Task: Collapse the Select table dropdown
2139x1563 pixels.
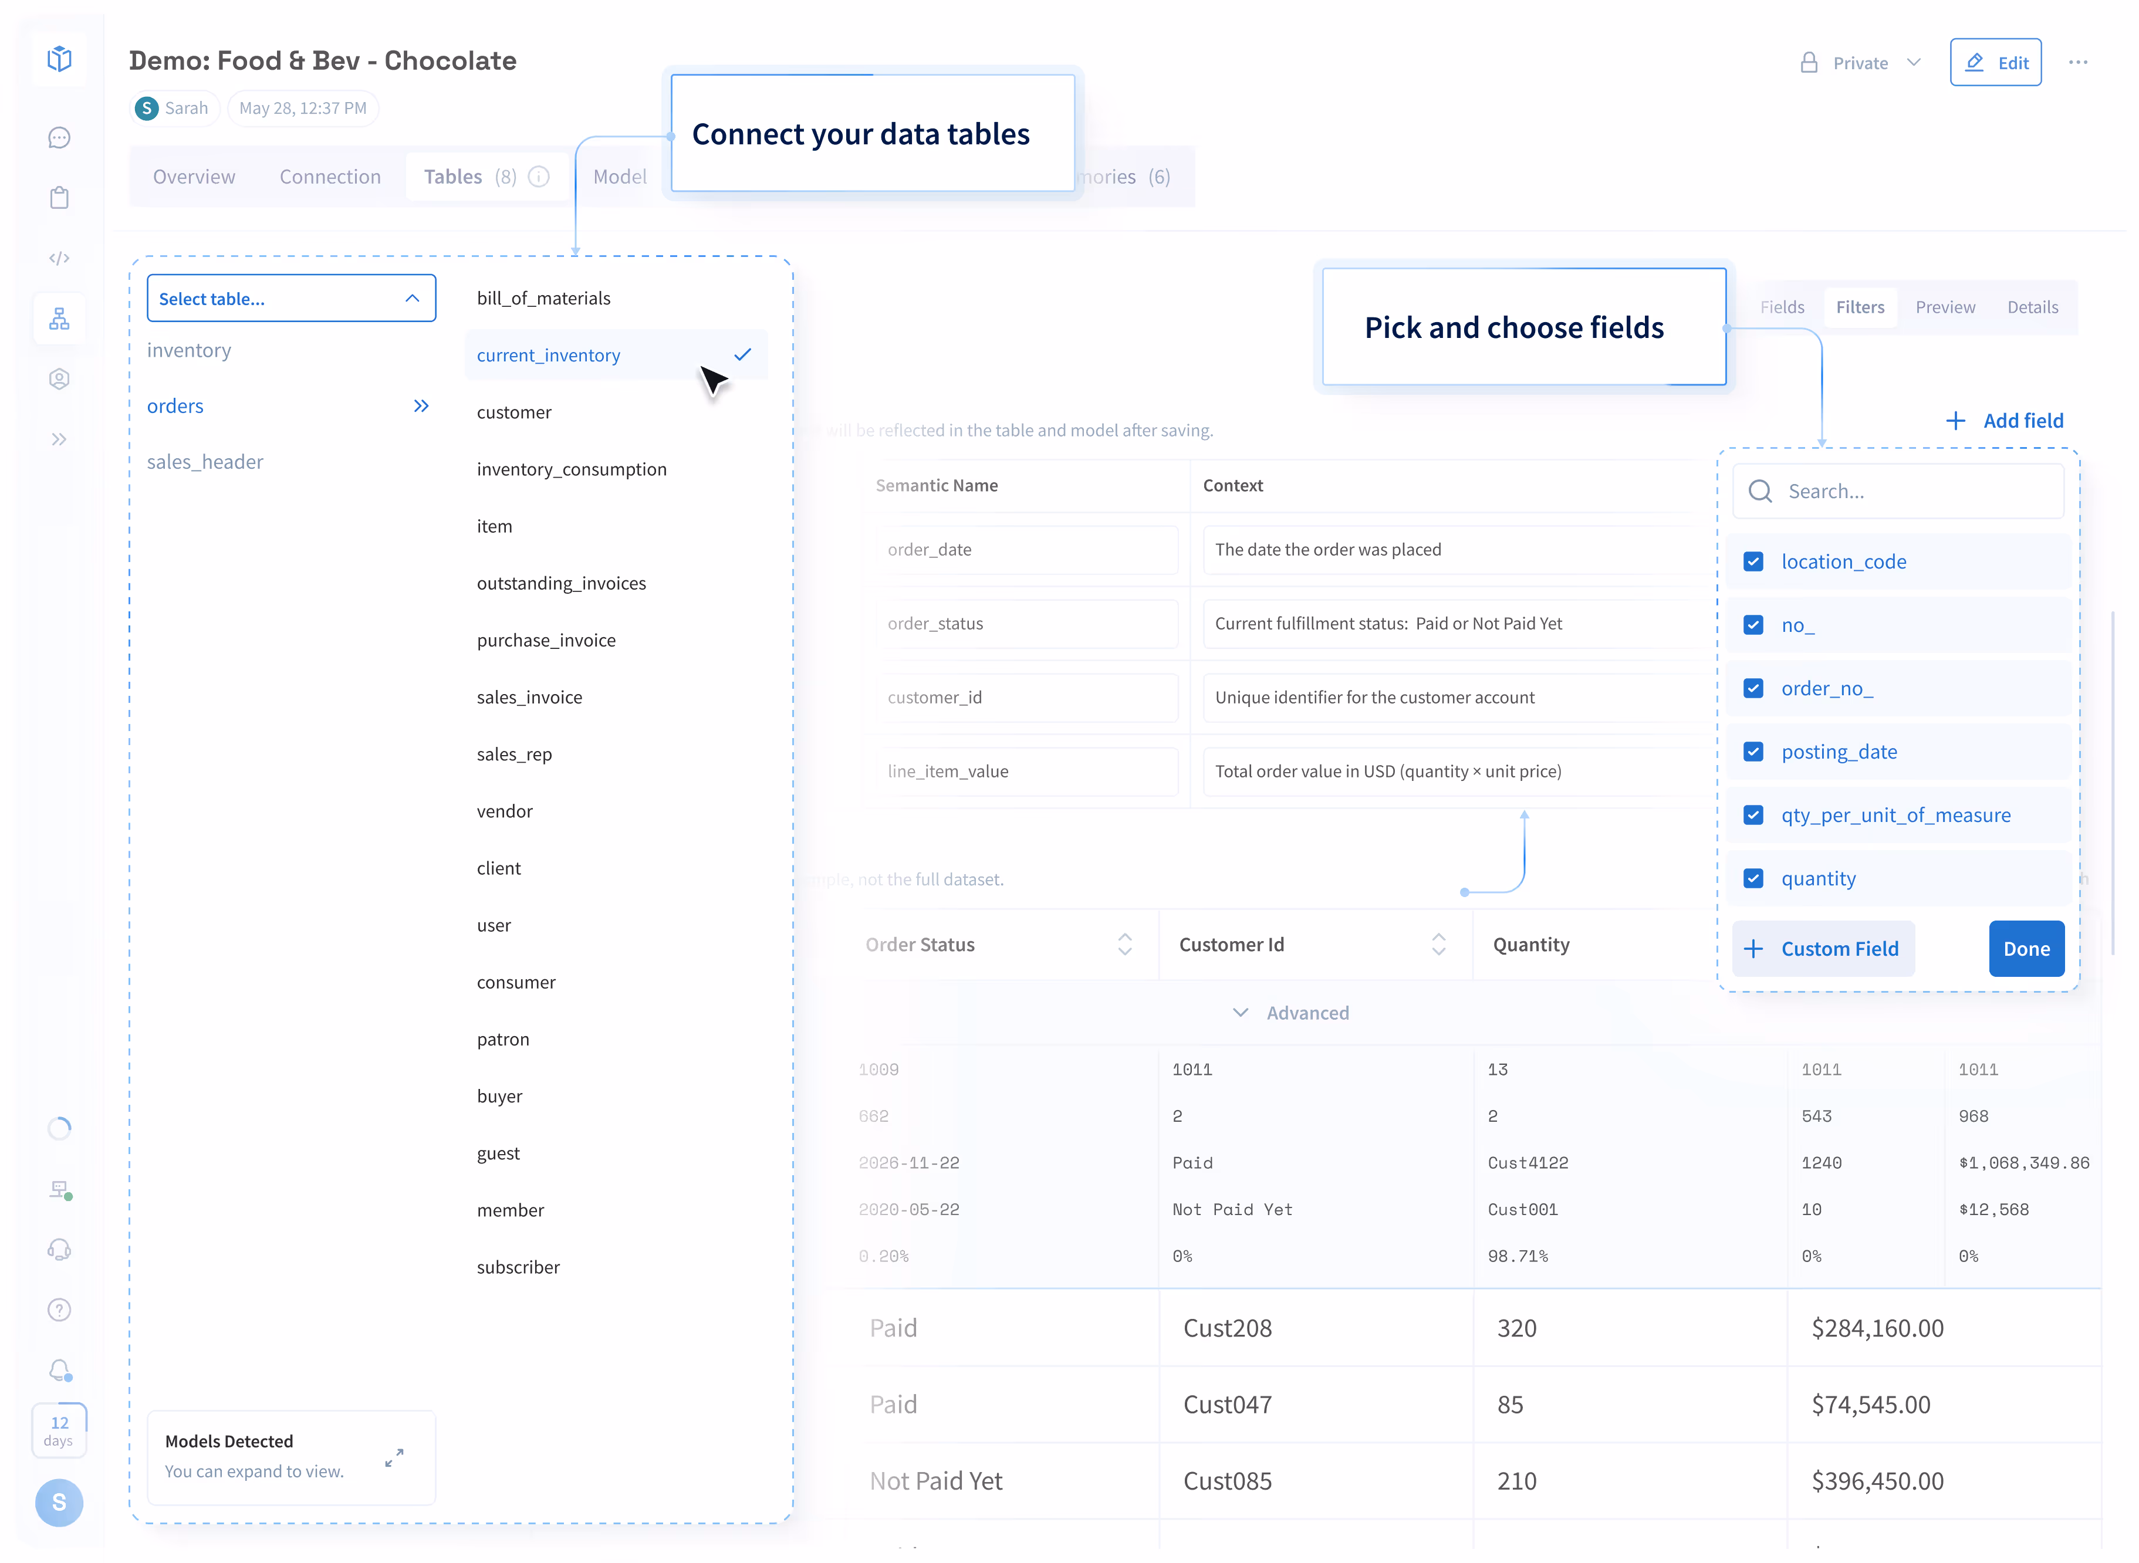Action: click(x=413, y=299)
